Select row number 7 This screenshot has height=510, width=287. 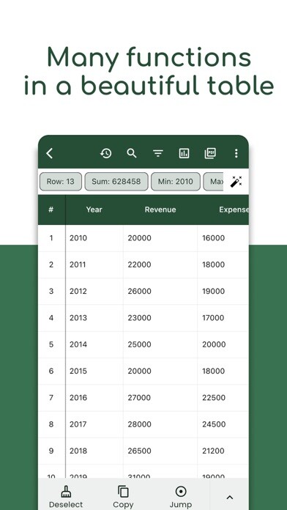pyautogui.click(x=51, y=397)
